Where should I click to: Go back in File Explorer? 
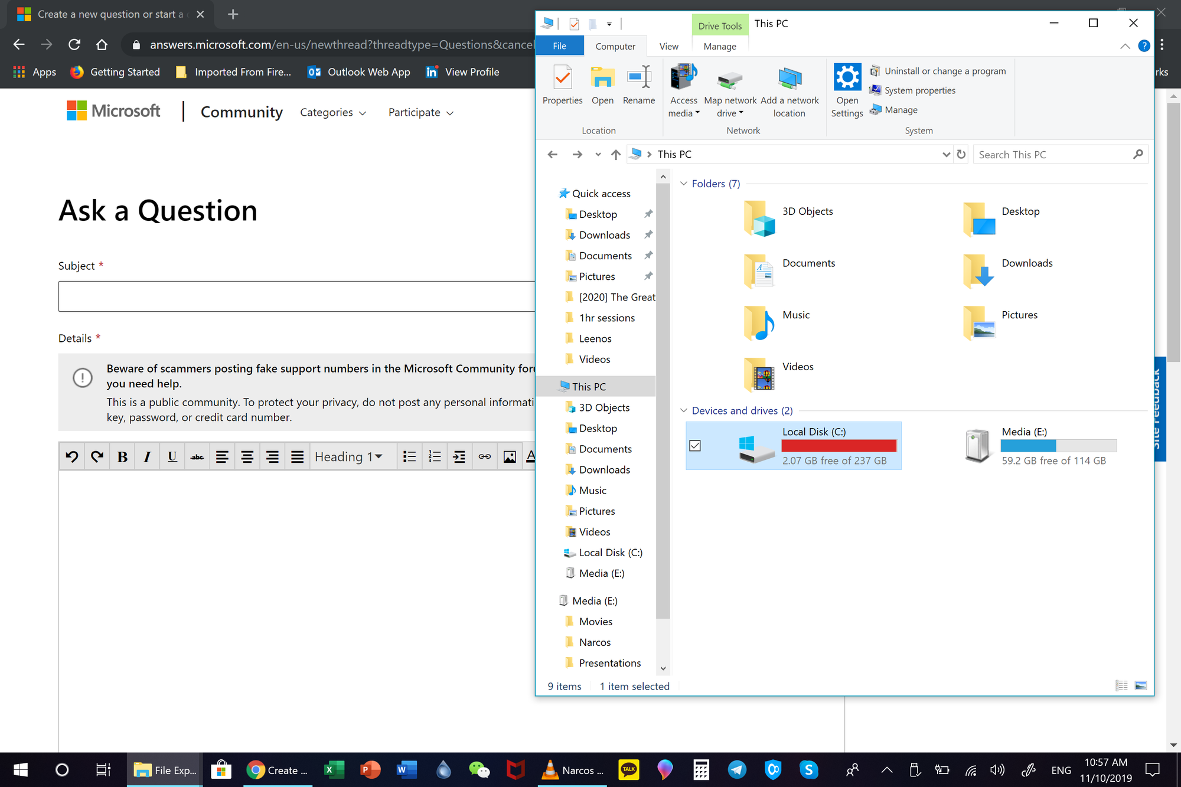point(552,154)
